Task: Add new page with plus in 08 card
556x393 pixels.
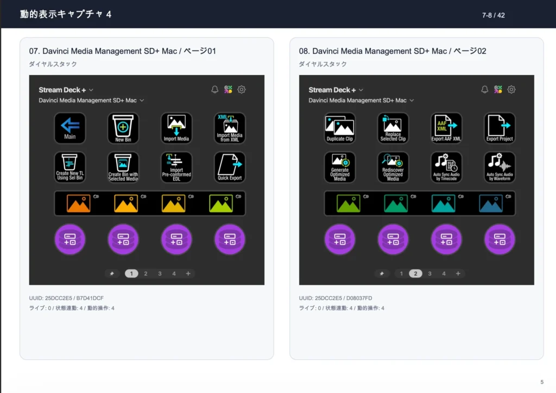Action: (458, 274)
